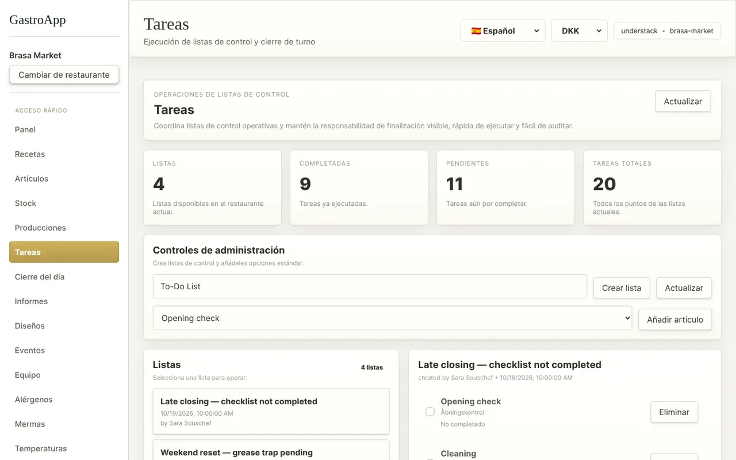Click the Crear lista button
This screenshot has width=736, height=460.
(x=622, y=288)
